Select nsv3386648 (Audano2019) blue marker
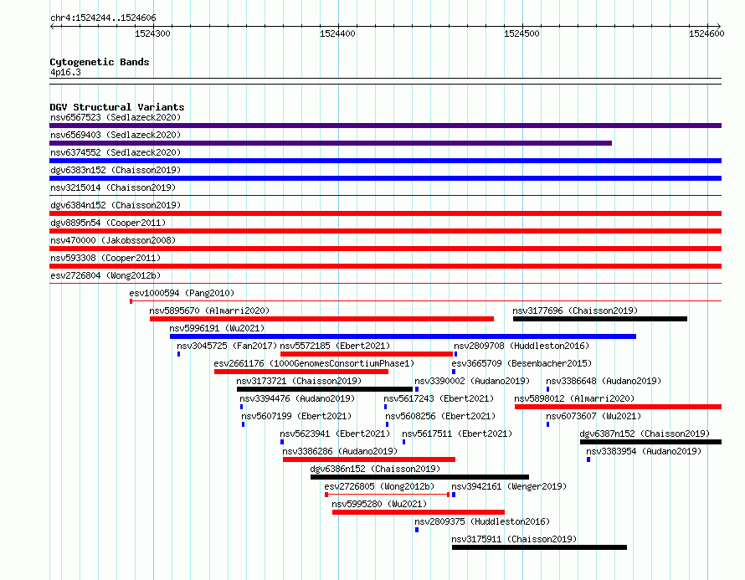The height and width of the screenshot is (580, 745). pos(547,389)
